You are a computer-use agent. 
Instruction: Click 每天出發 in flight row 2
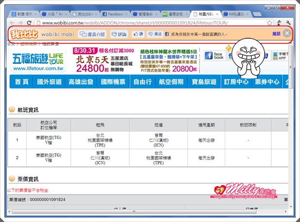coord(206,158)
